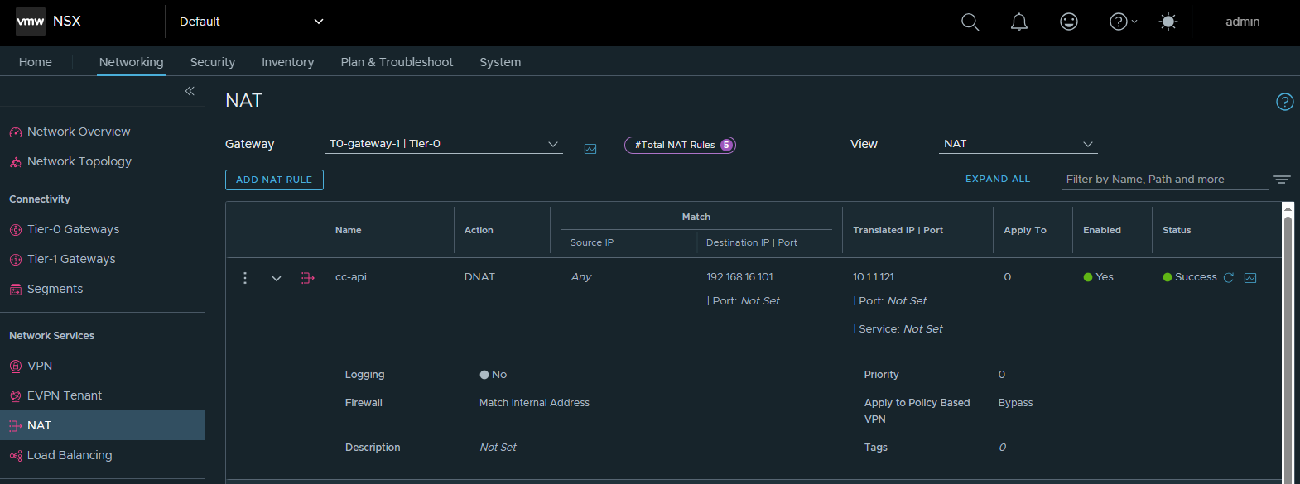The image size is (1300, 484).
Task: Click the Load Balancing sidebar icon
Action: (16, 456)
